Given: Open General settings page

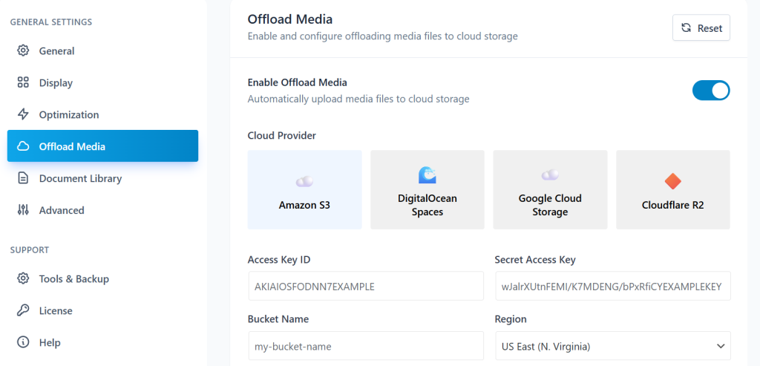Looking at the screenshot, I should [102, 50].
